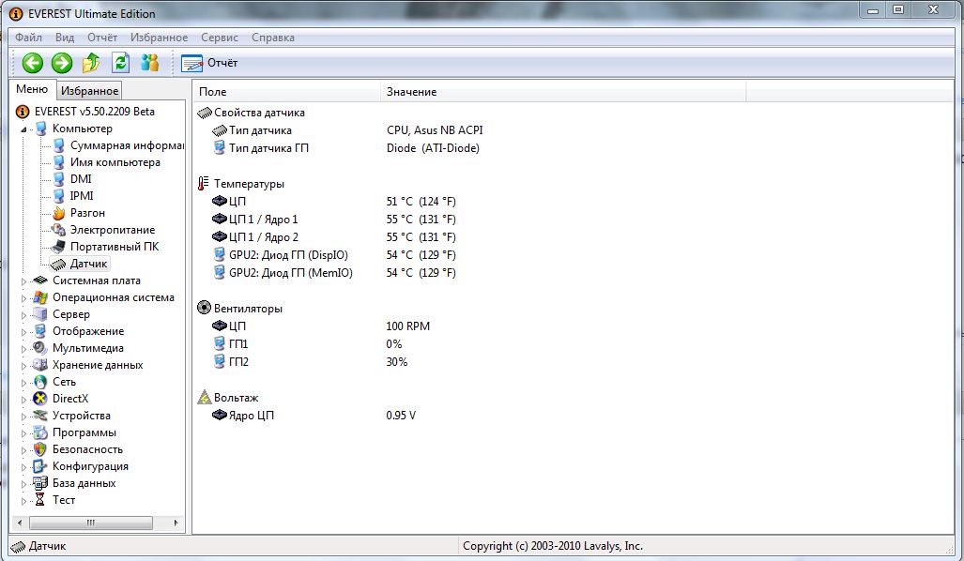Click the Безопасность shield icon
The height and width of the screenshot is (561, 964).
point(40,449)
